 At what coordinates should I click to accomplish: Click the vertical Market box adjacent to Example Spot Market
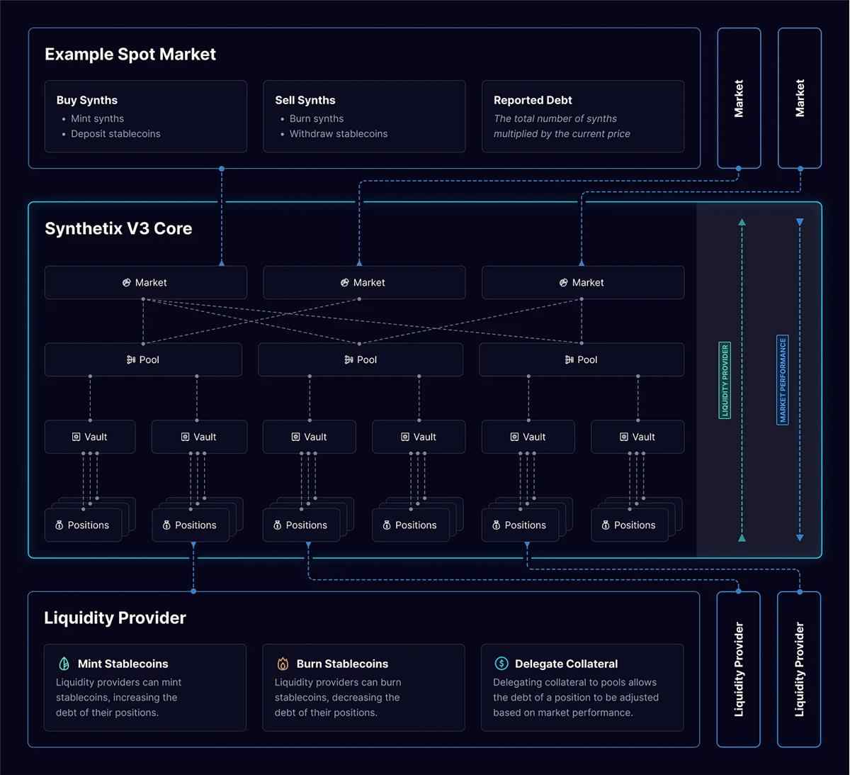739,98
